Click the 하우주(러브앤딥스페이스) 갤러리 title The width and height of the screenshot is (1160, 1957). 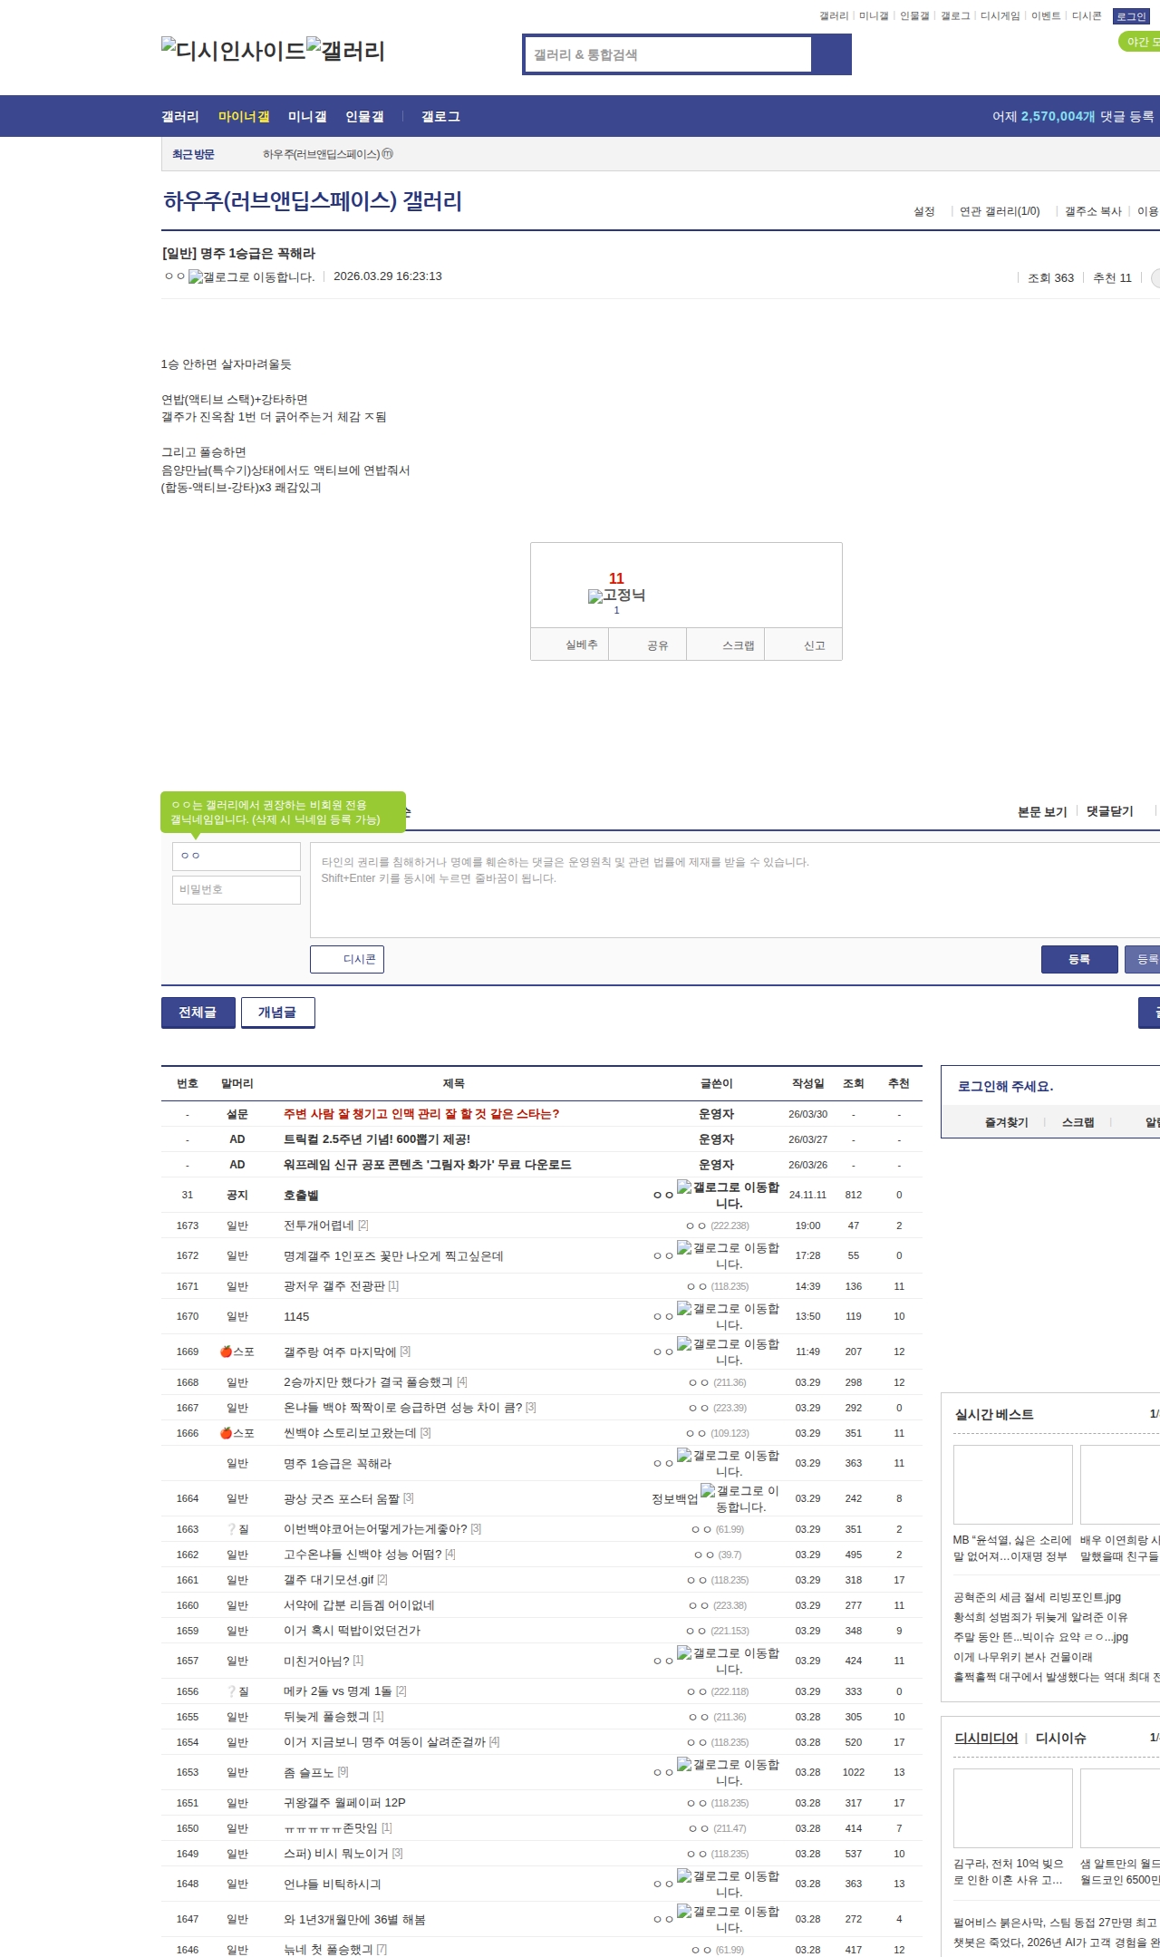[313, 200]
